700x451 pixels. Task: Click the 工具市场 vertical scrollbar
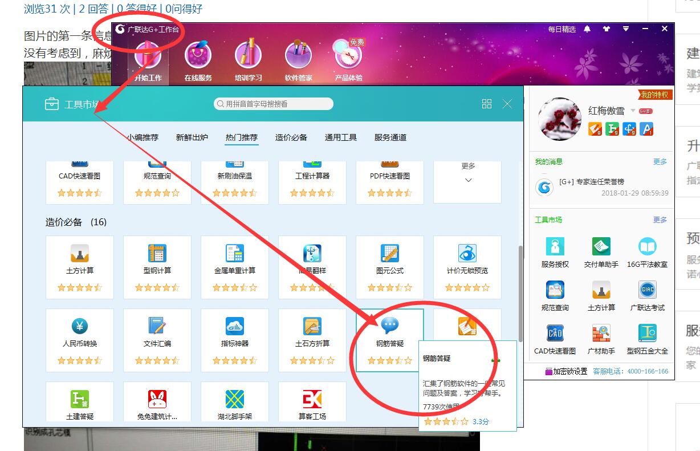tap(520, 294)
